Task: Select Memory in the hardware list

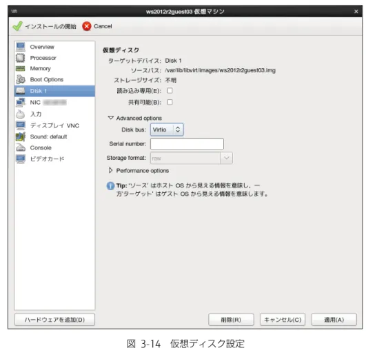Action: click(x=54, y=69)
